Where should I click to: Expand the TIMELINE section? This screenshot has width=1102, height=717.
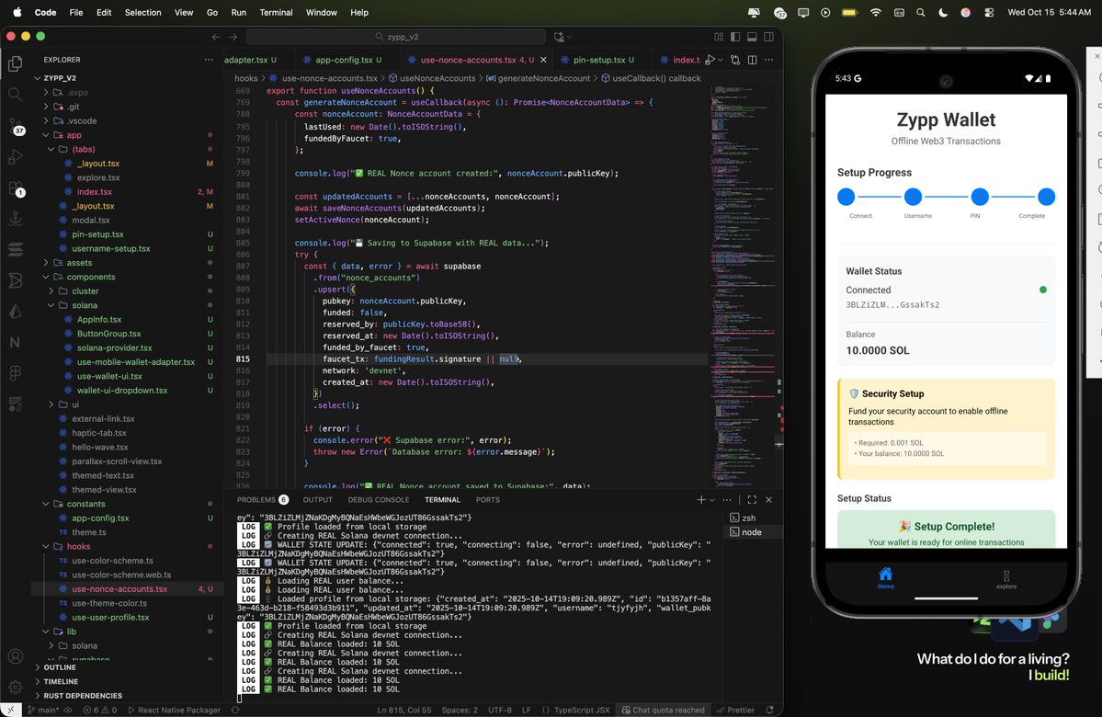(x=61, y=681)
